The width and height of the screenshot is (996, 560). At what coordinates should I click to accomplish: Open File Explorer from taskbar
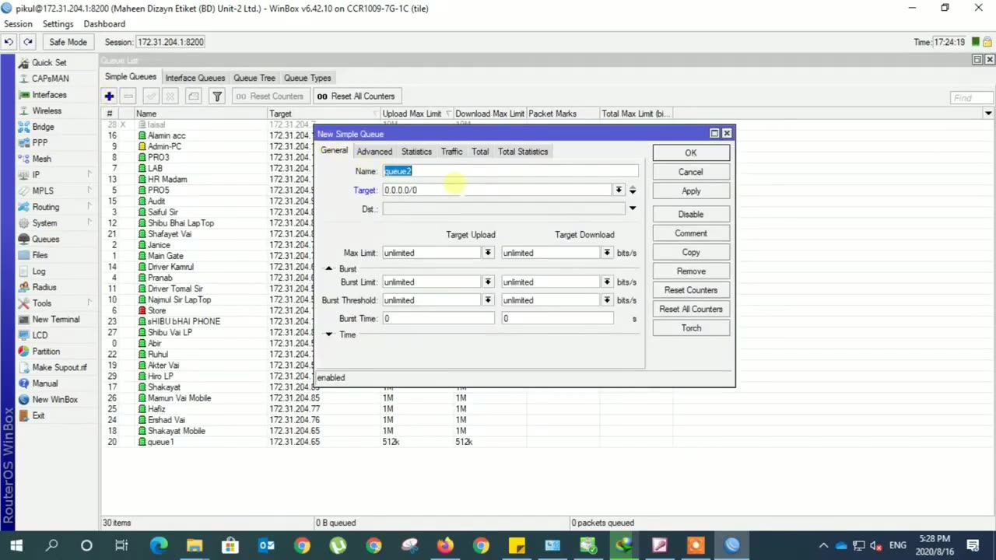[x=194, y=545]
